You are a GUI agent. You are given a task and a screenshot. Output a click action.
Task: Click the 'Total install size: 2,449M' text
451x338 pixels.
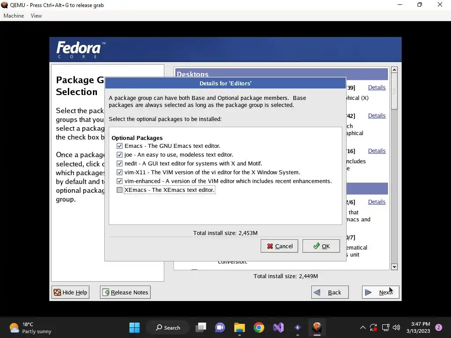(x=285, y=276)
